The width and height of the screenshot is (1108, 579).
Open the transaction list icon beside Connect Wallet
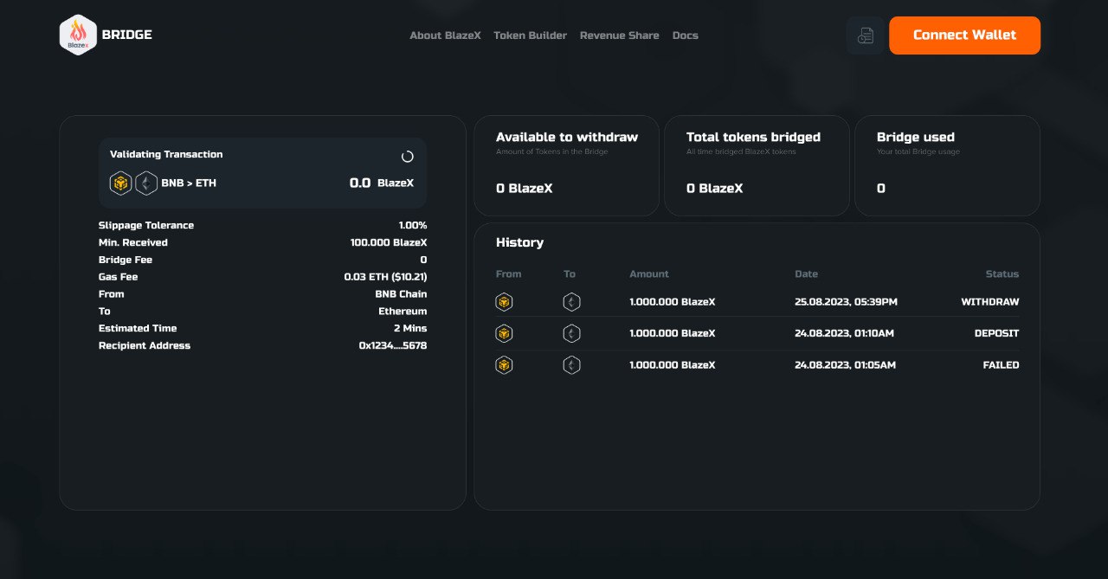[x=865, y=35]
